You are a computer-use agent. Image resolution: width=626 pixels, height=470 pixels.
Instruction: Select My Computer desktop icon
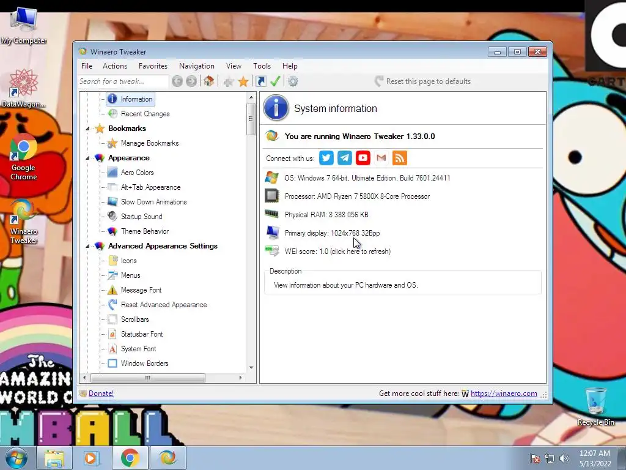click(x=24, y=26)
